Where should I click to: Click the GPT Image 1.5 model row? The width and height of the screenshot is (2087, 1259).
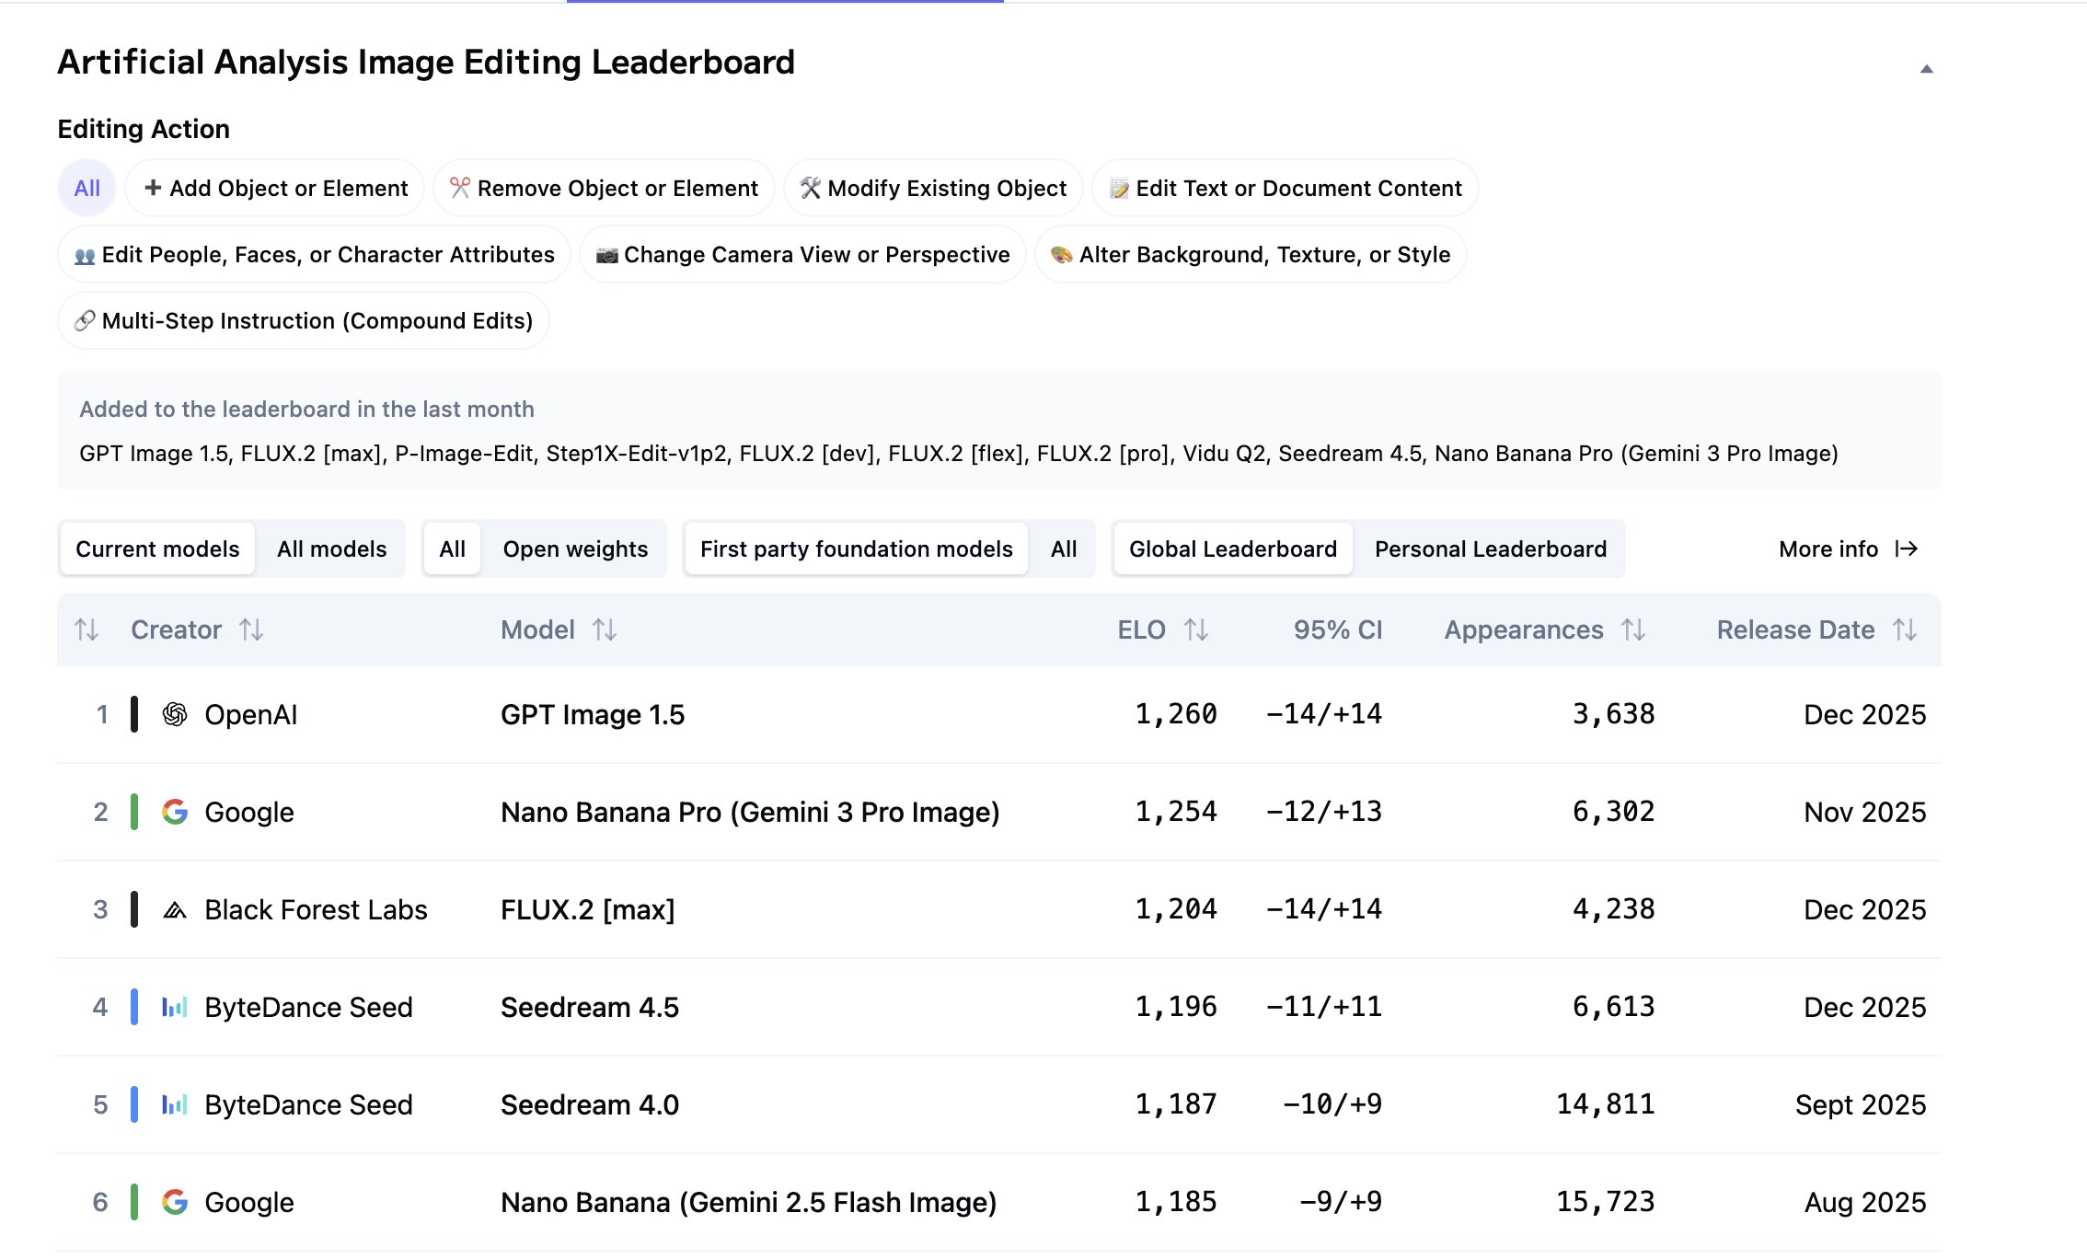click(593, 715)
